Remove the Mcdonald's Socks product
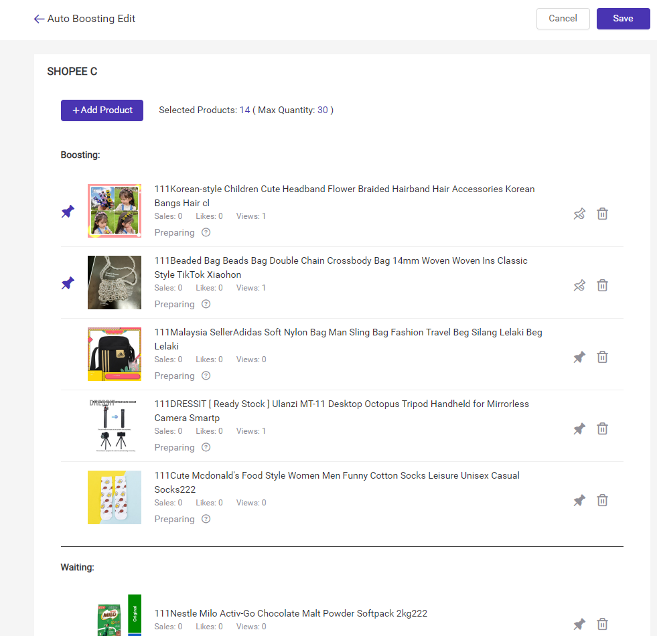The width and height of the screenshot is (657, 636). [x=603, y=501]
